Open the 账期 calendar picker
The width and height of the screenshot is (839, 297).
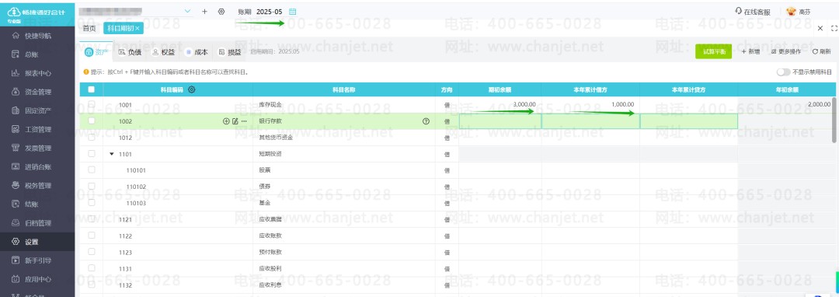[292, 11]
